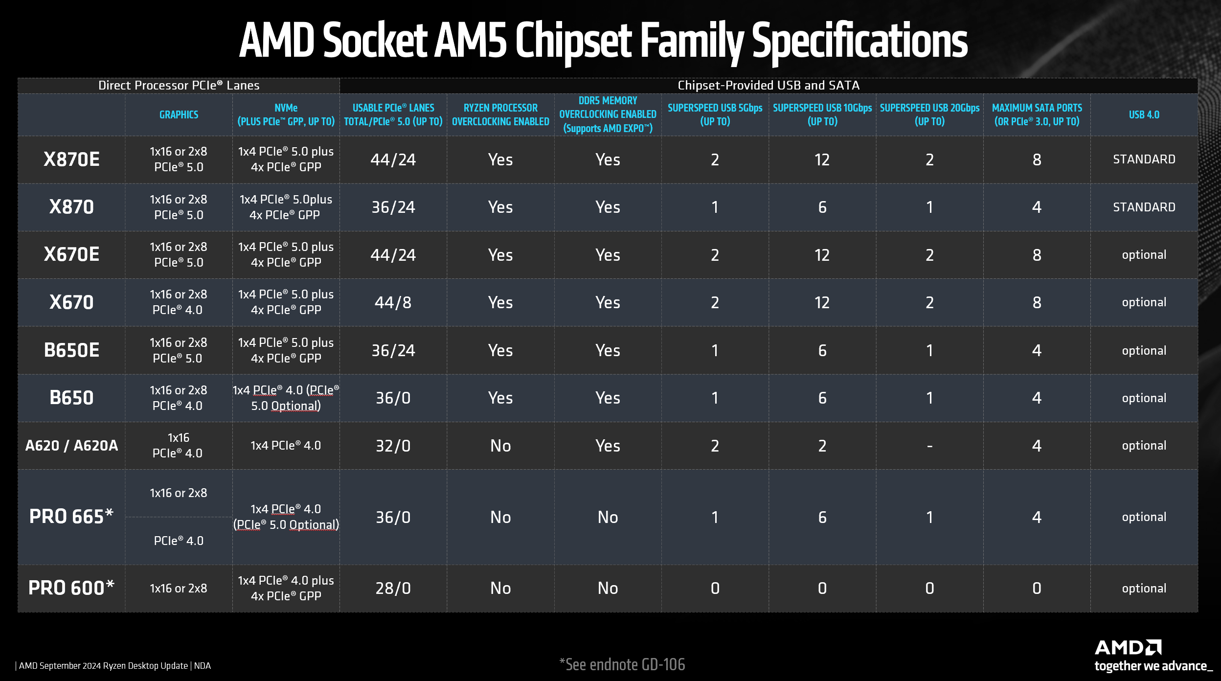Click the slide title about AM5 chipsets

pyautogui.click(x=603, y=41)
